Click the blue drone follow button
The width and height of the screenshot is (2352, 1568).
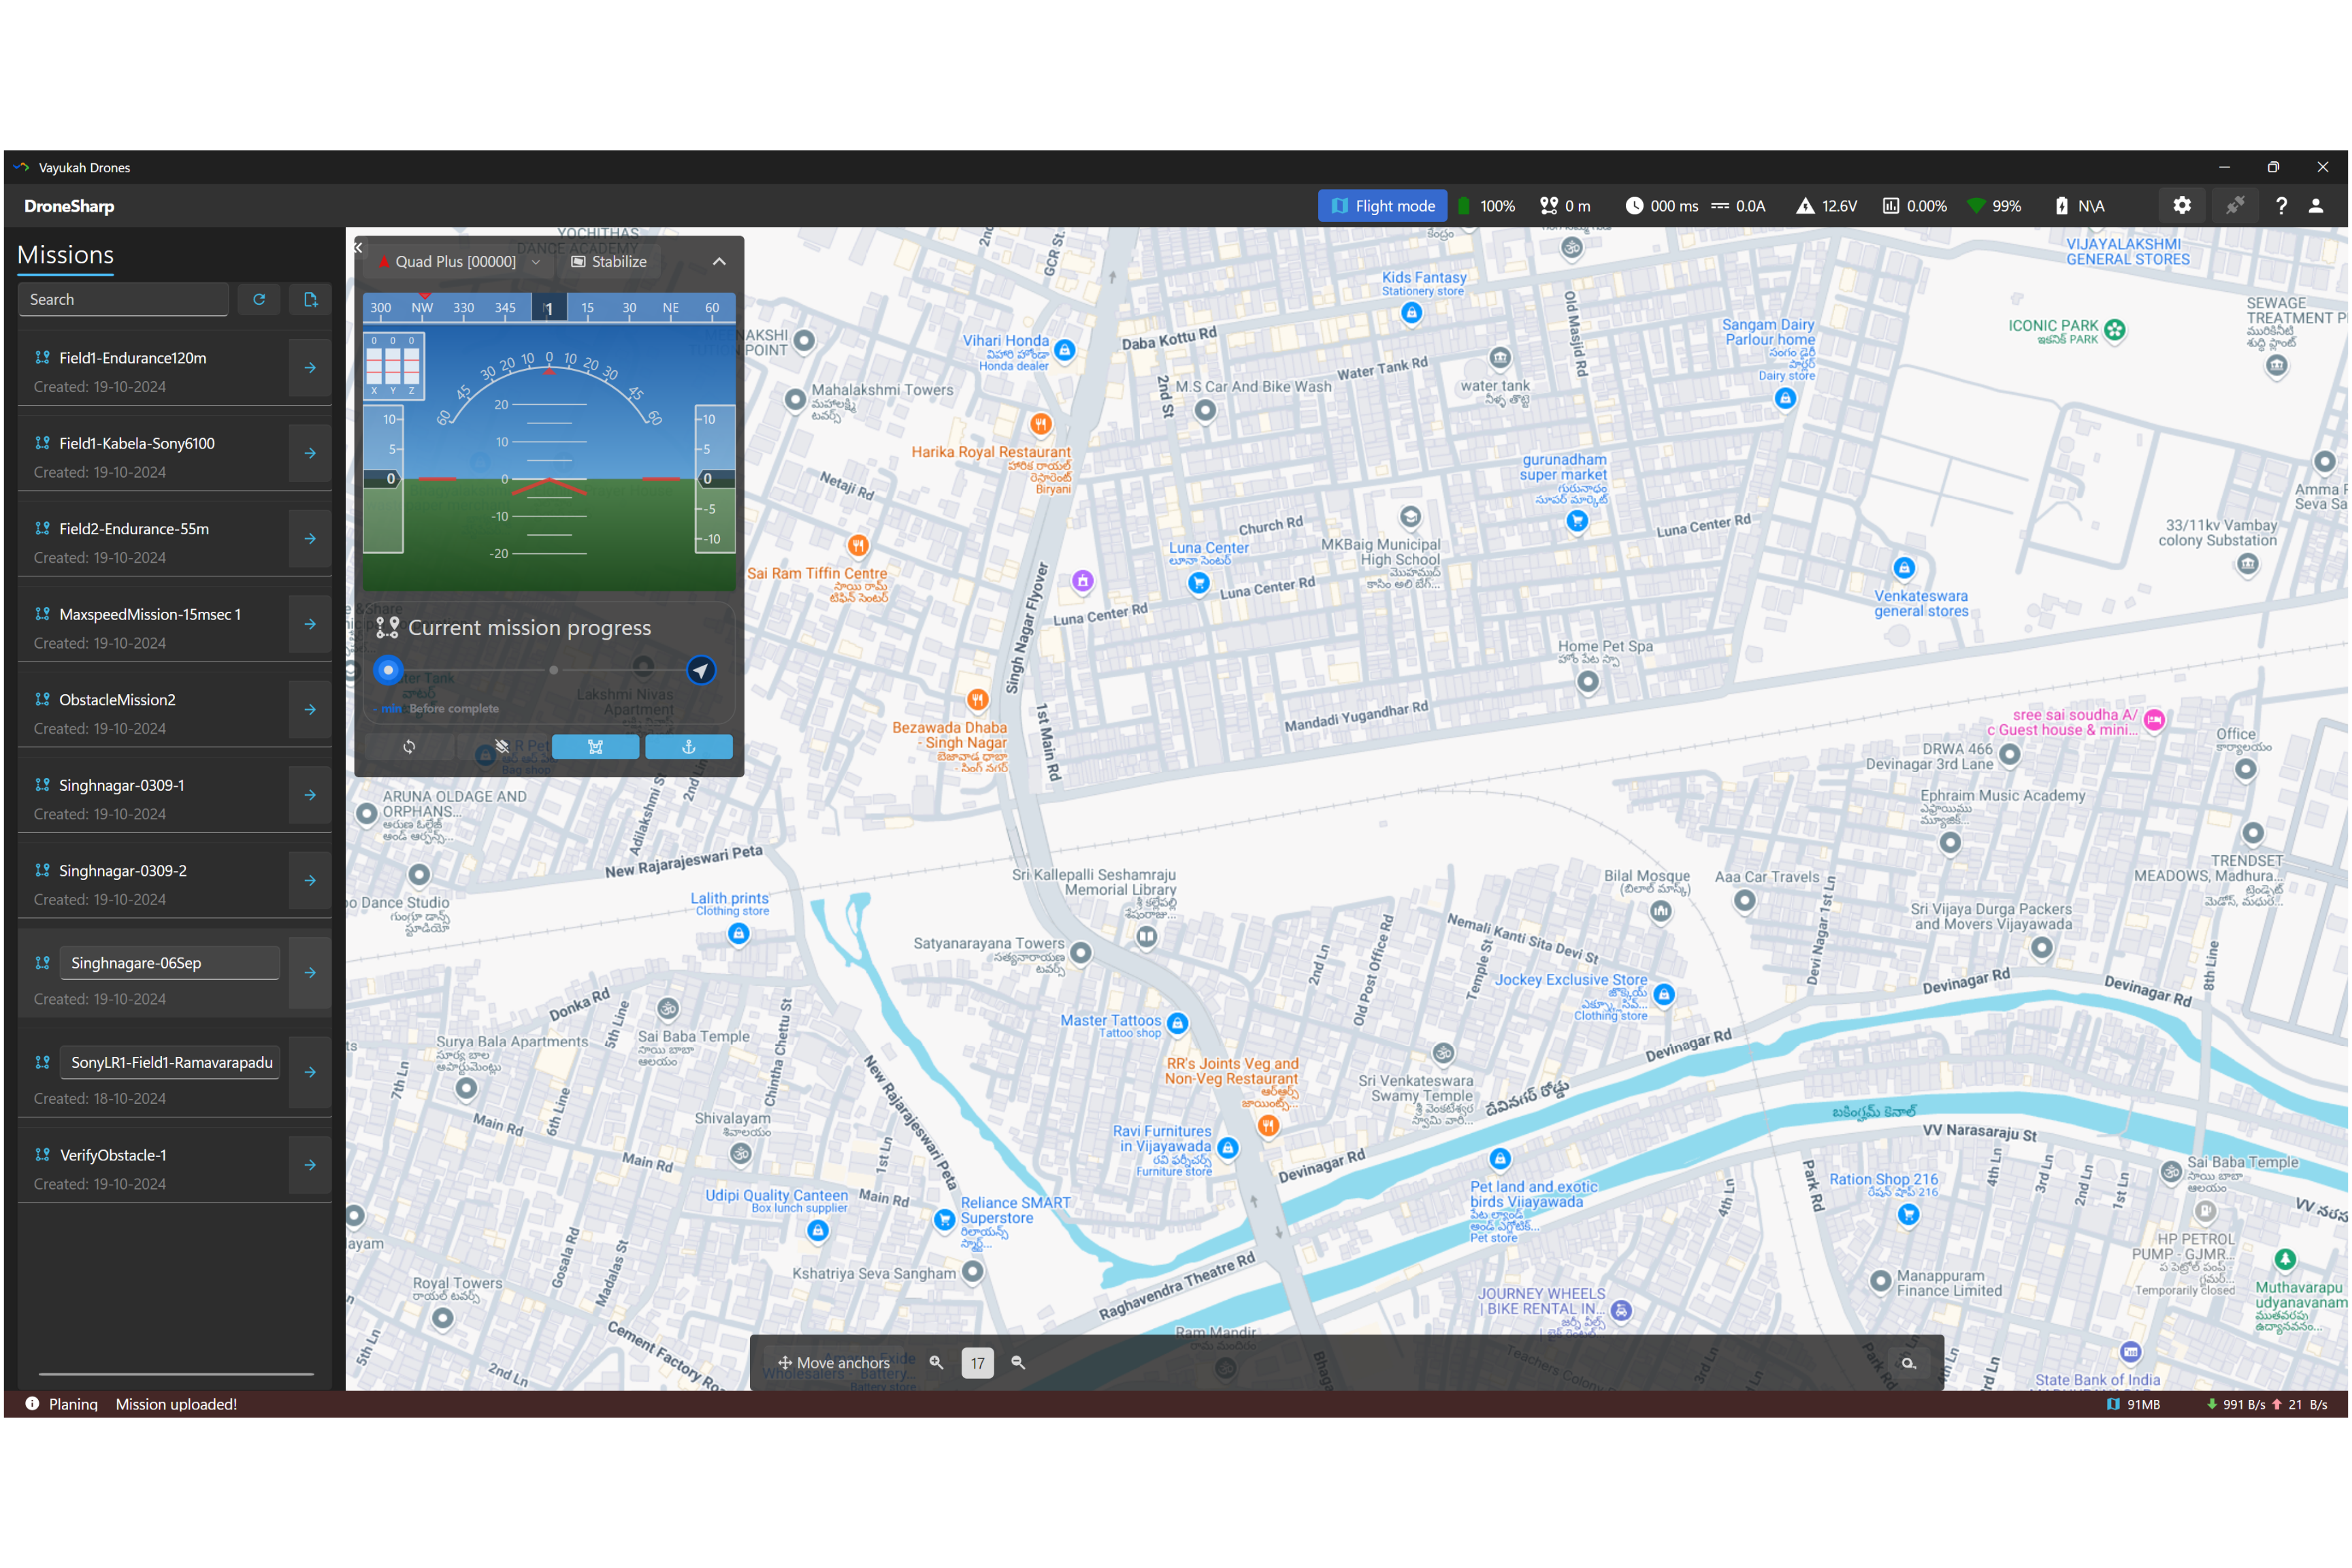pyautogui.click(x=595, y=747)
